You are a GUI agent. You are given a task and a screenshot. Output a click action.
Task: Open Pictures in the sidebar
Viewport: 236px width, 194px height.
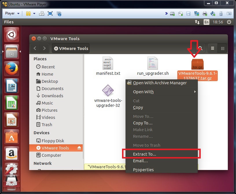pyautogui.click(x=56, y=110)
